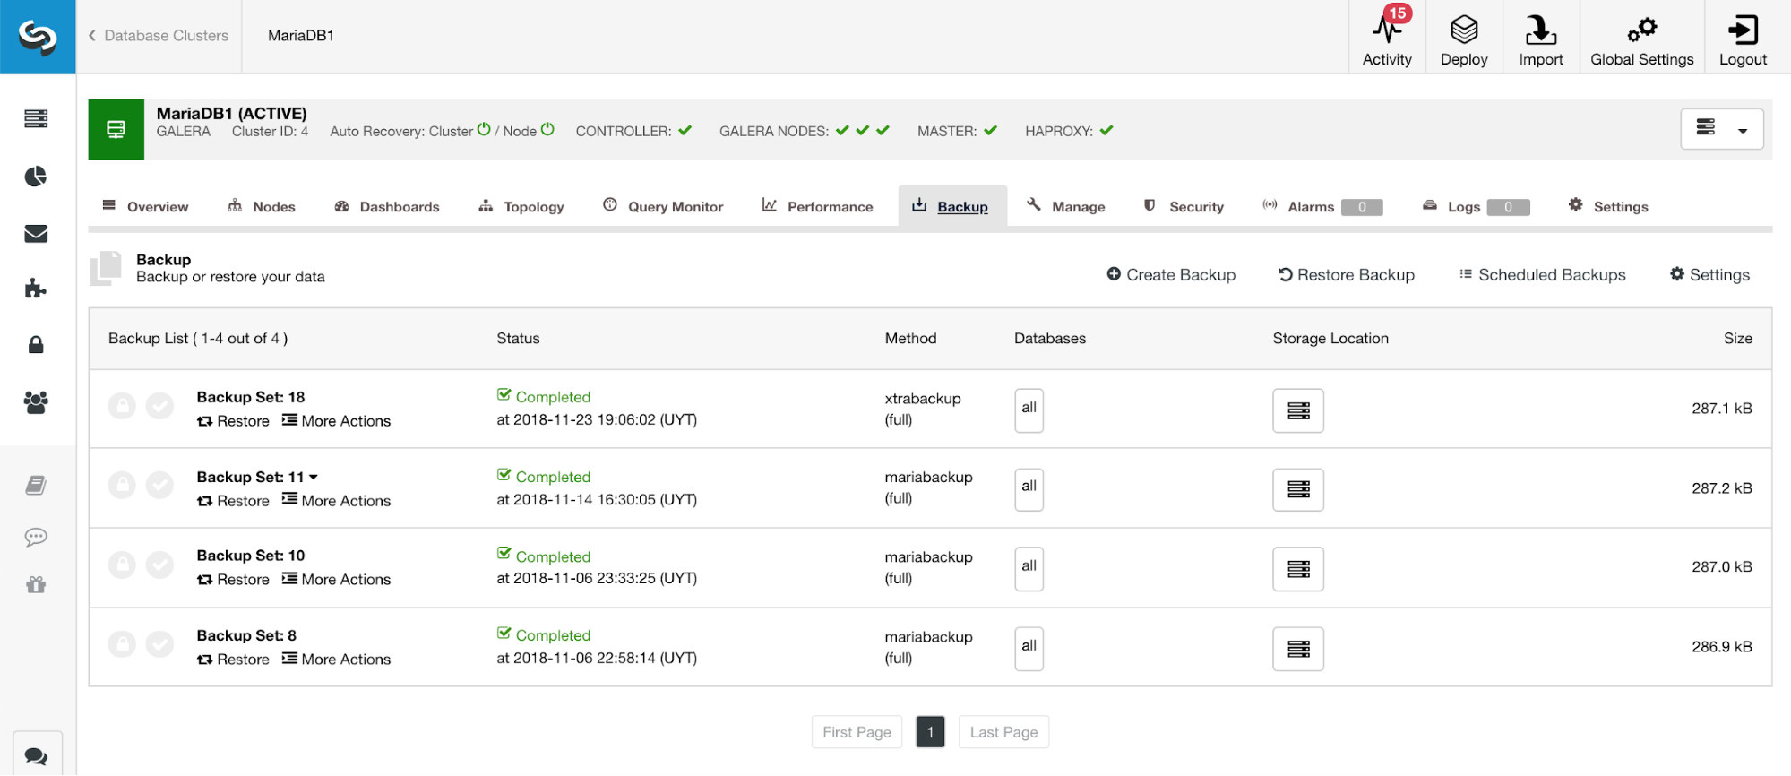Select page 1 in pagination
This screenshot has width=1791, height=776.
click(x=930, y=732)
